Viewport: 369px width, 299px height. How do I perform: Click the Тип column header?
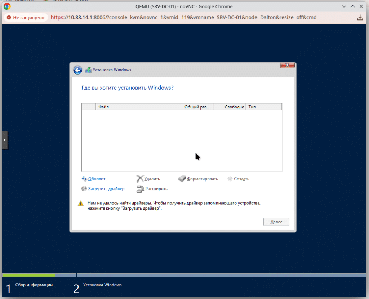point(263,107)
